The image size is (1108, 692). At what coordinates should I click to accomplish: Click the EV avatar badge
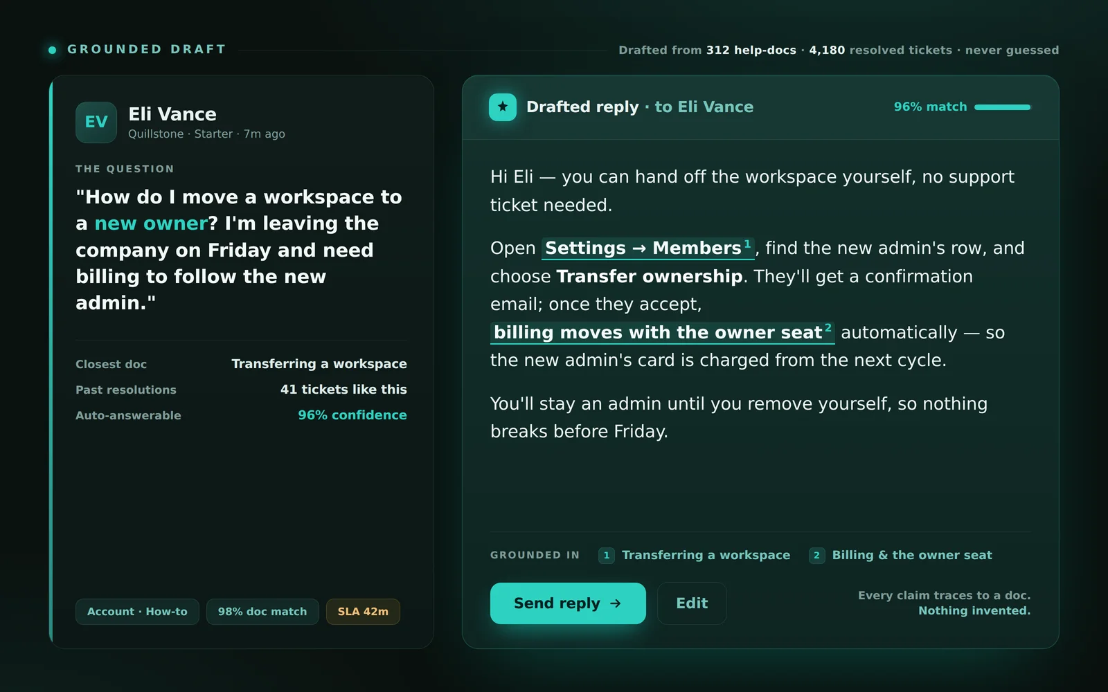(x=96, y=122)
